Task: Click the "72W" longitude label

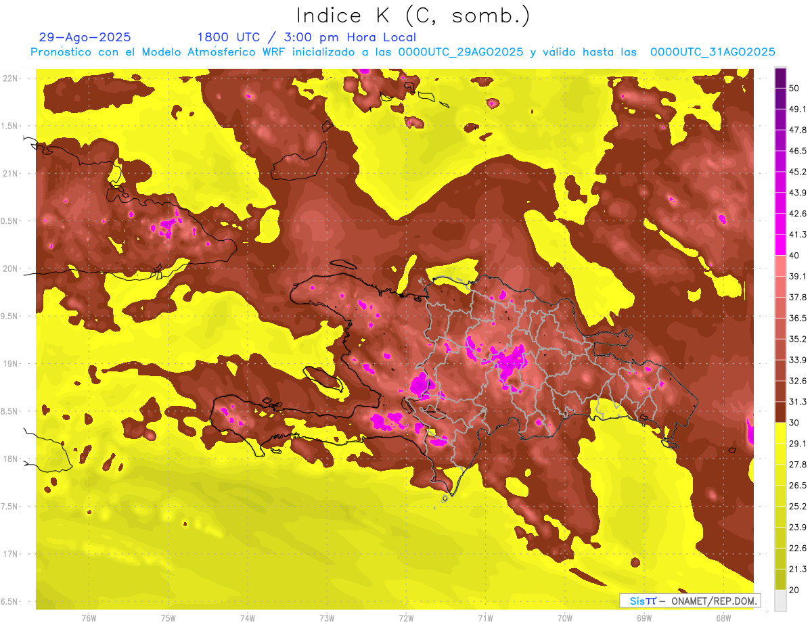Action: [x=406, y=618]
